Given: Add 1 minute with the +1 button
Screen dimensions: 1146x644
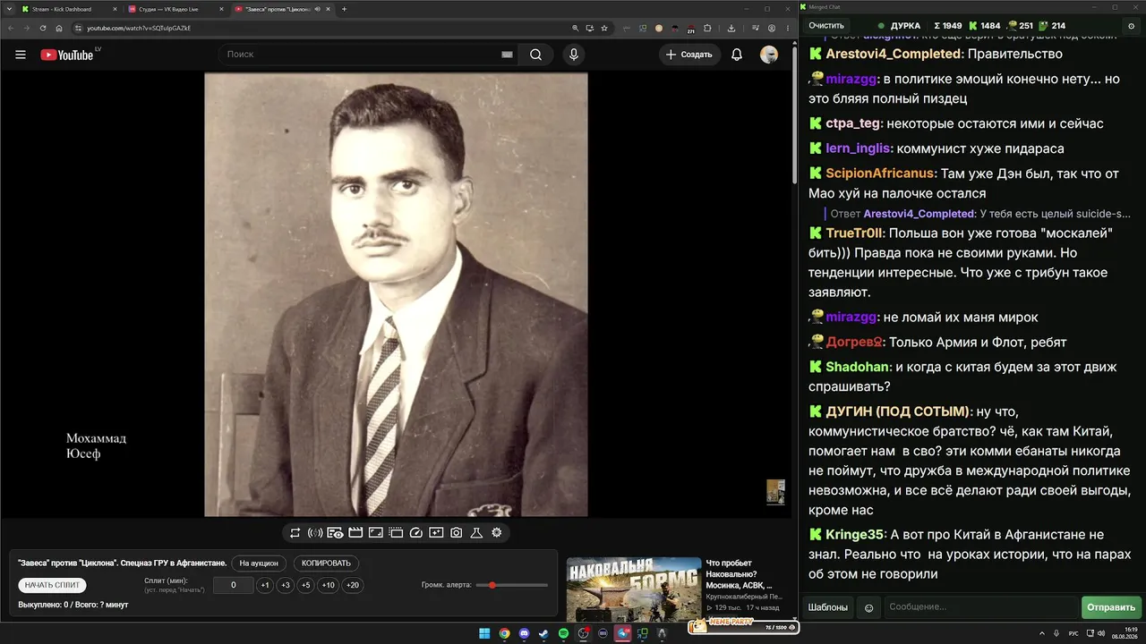Looking at the screenshot, I should click(x=265, y=585).
